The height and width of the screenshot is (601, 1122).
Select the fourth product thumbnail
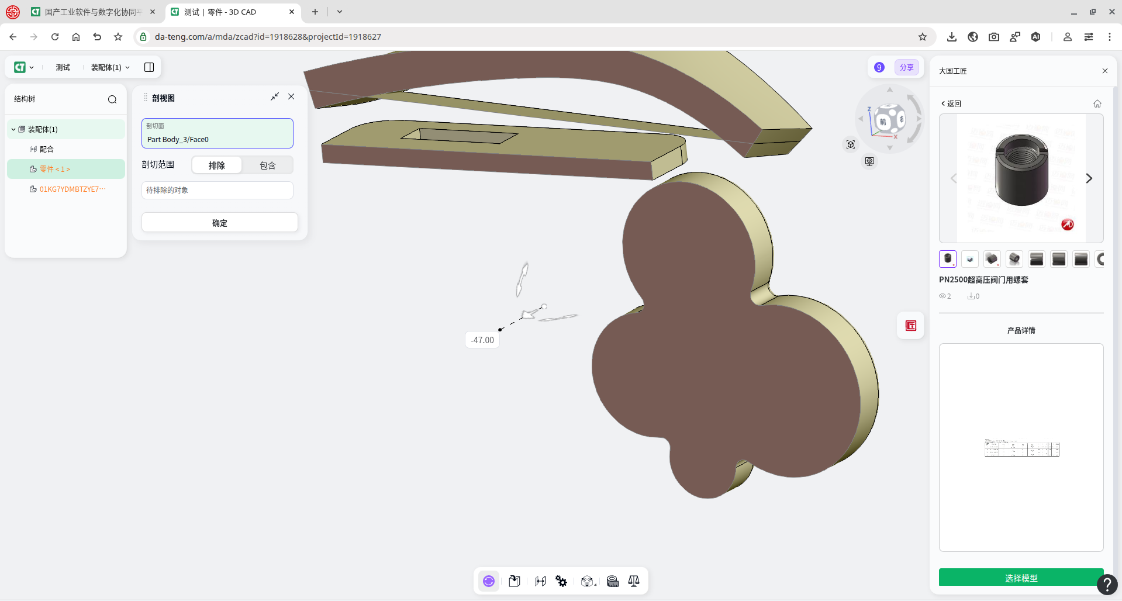coord(1014,259)
